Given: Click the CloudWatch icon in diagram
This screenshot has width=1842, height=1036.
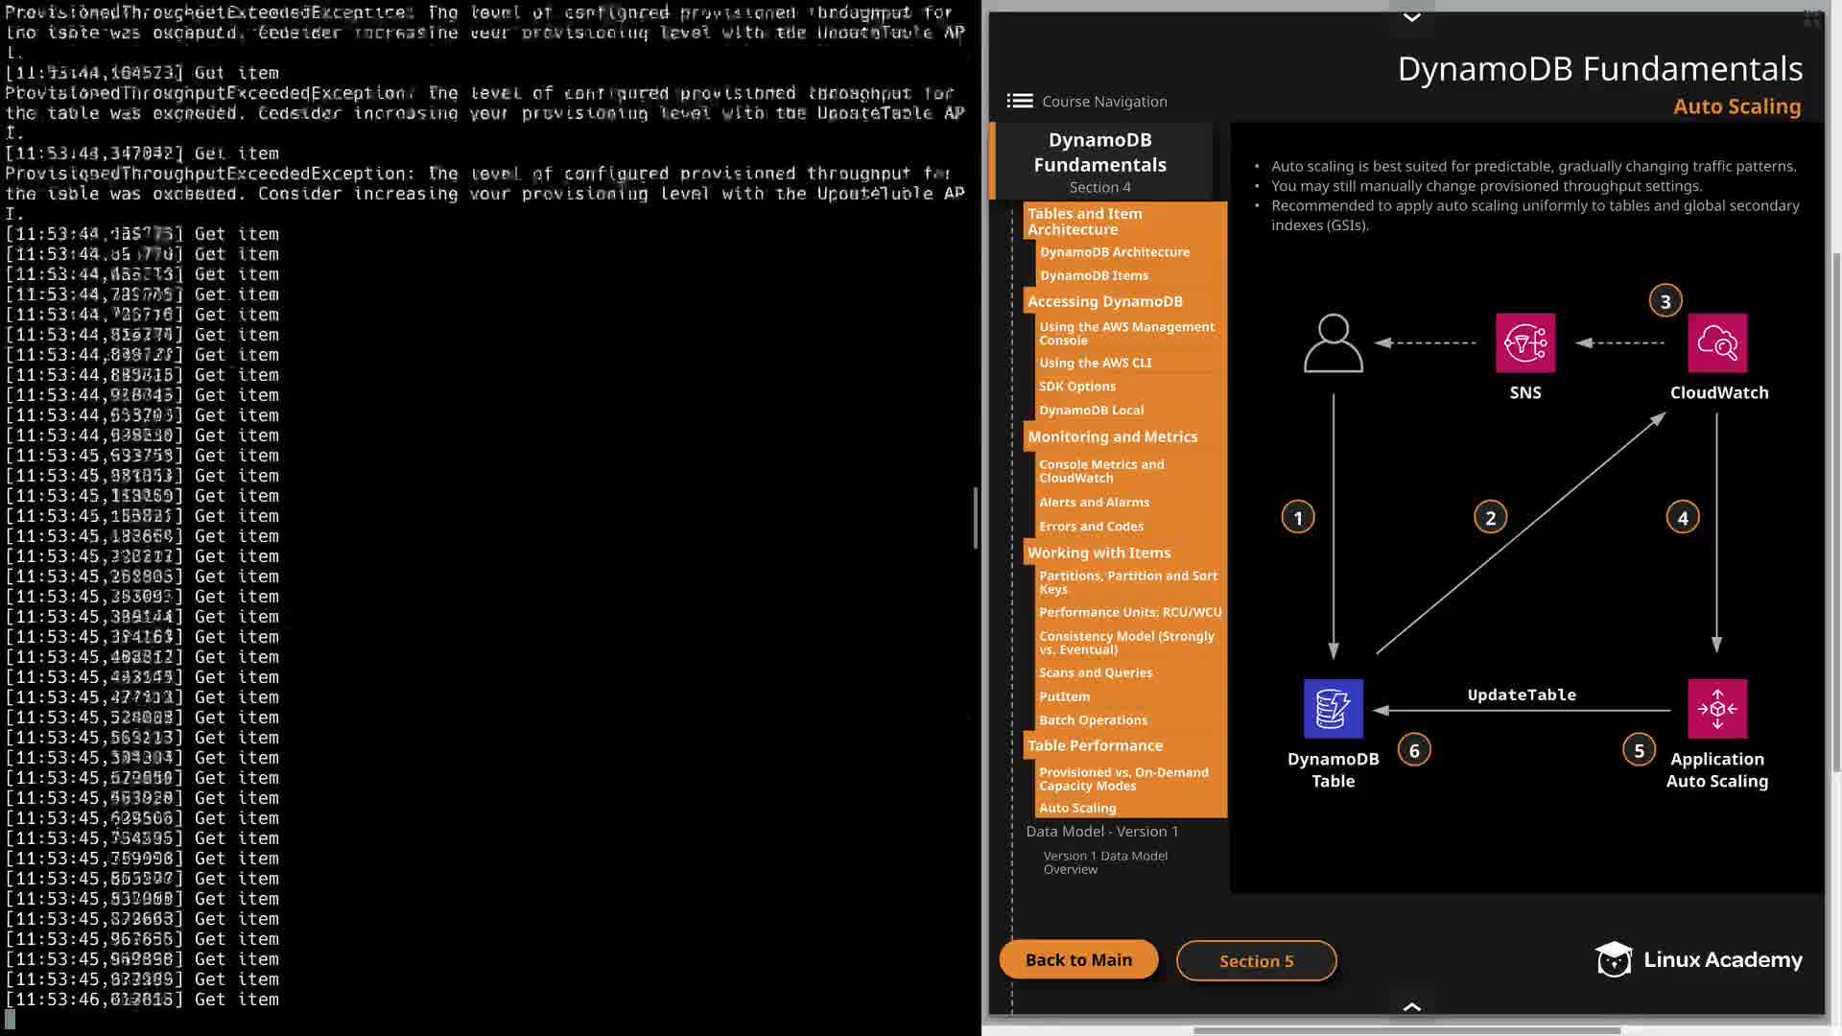Looking at the screenshot, I should (x=1717, y=342).
